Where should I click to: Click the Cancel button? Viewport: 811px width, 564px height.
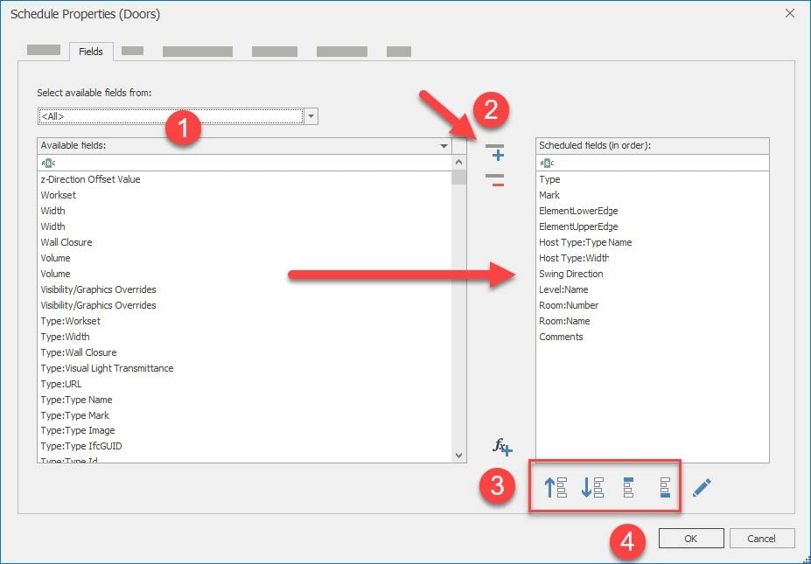click(x=761, y=539)
